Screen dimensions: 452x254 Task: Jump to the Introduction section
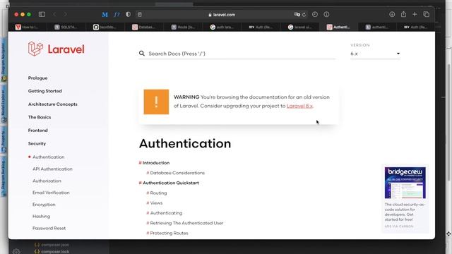tap(156, 163)
